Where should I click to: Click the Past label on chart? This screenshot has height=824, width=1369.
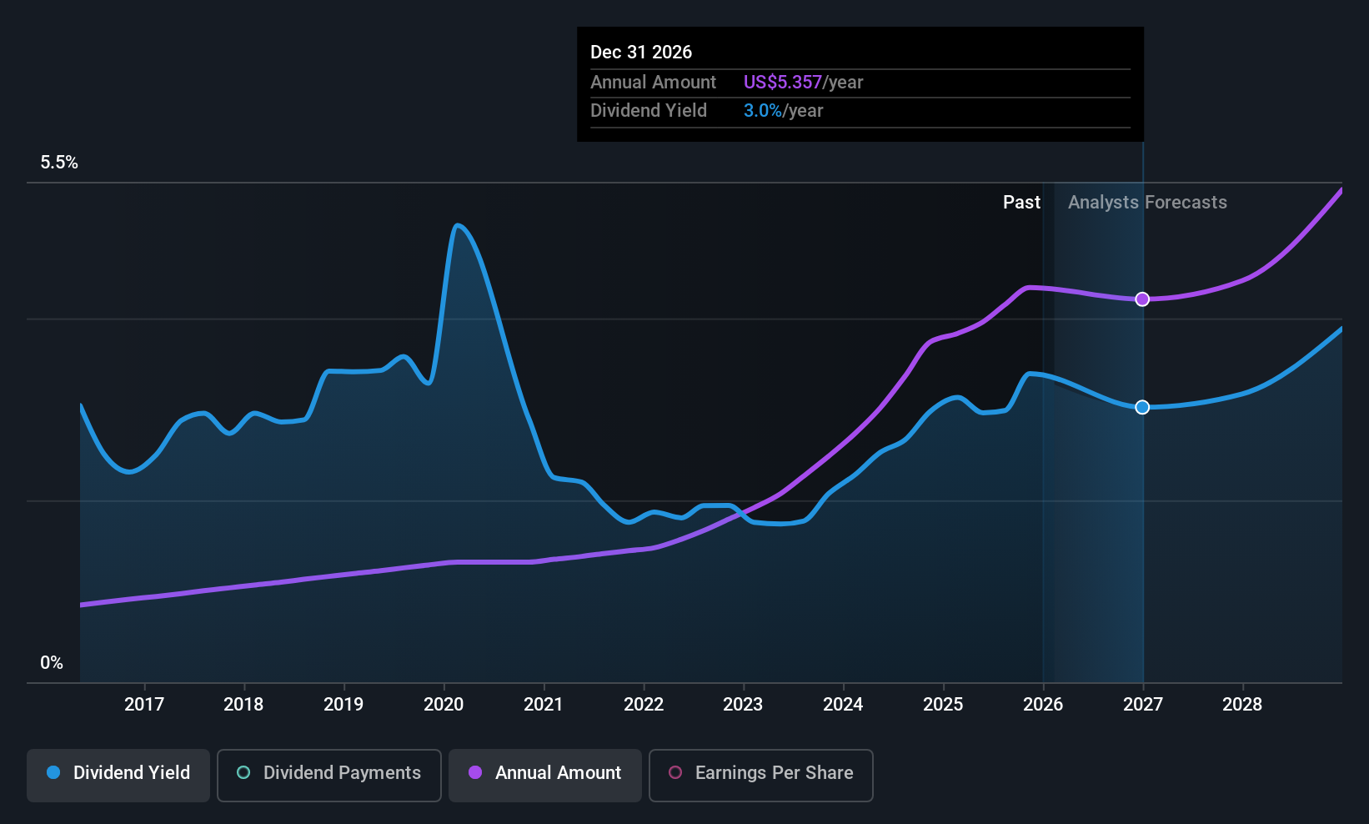coord(1021,203)
